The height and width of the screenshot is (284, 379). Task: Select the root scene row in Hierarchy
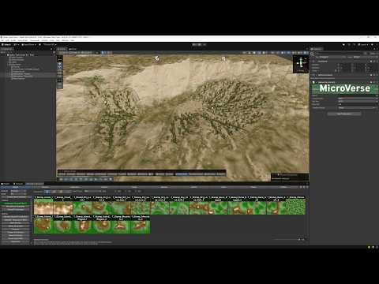point(28,55)
